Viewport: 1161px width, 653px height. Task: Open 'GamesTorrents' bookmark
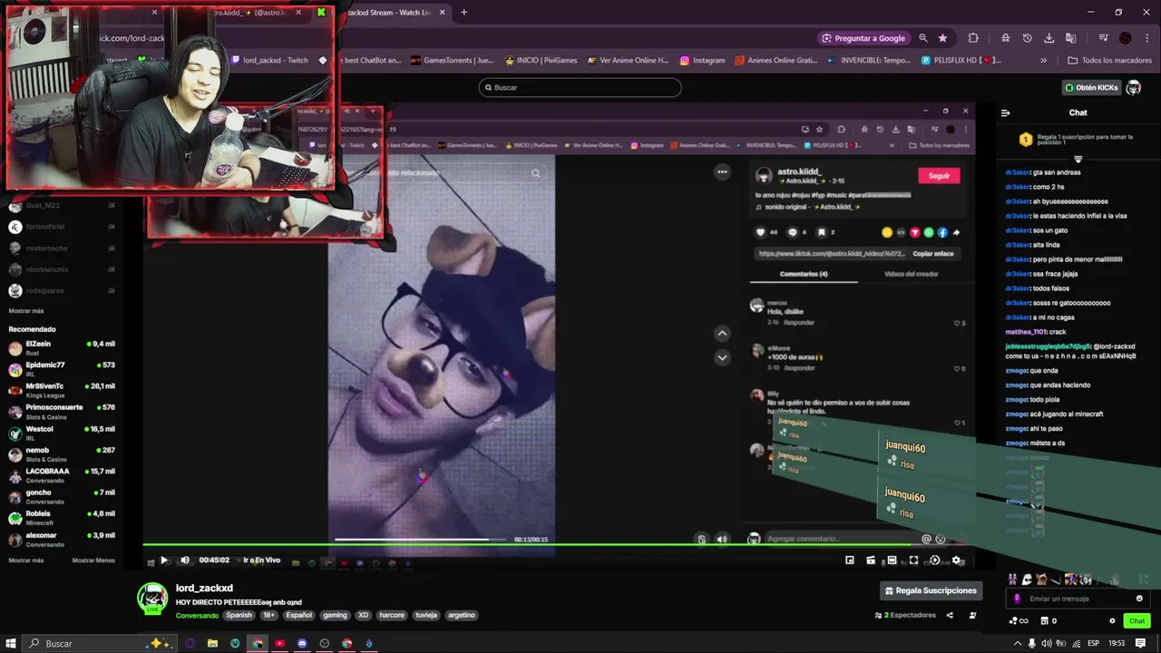pyautogui.click(x=452, y=61)
